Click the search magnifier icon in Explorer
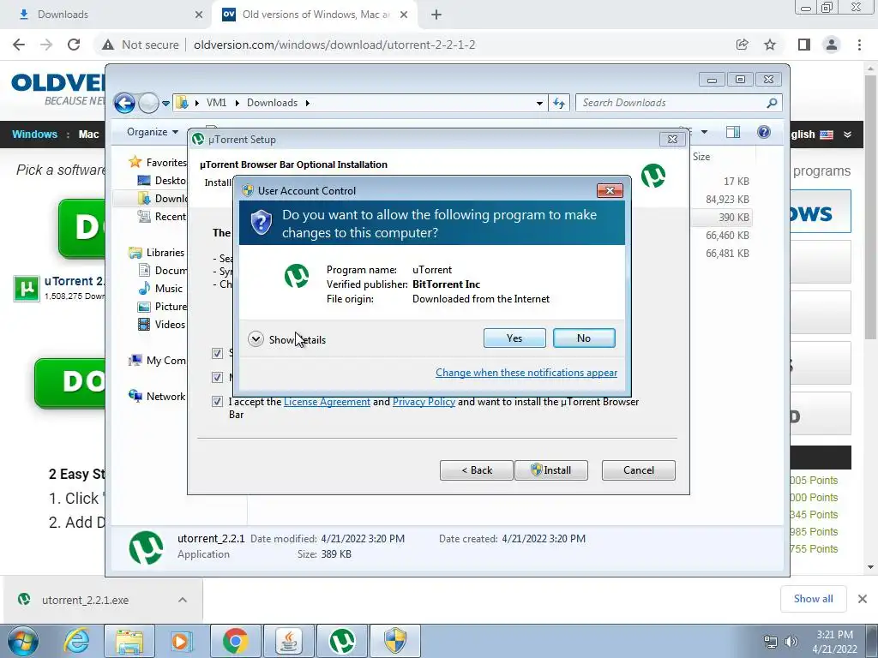This screenshot has width=878, height=658. (x=772, y=103)
